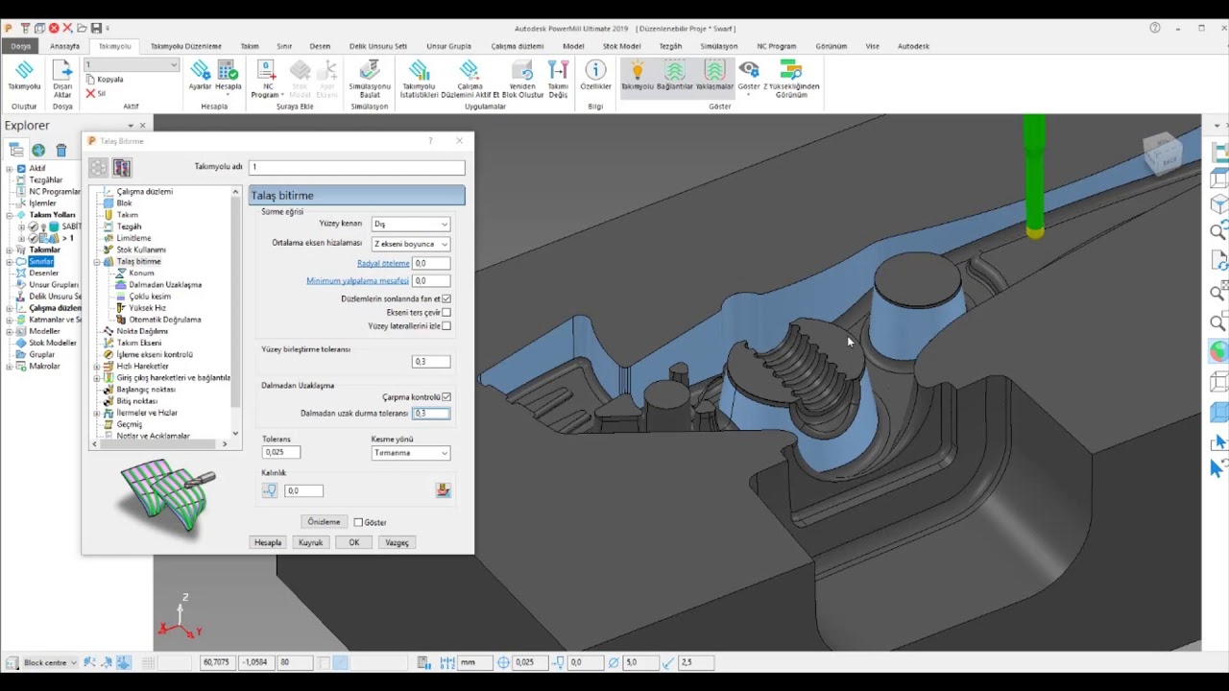Click Takımyolu adı input field
1229x691 pixels.
coord(356,167)
